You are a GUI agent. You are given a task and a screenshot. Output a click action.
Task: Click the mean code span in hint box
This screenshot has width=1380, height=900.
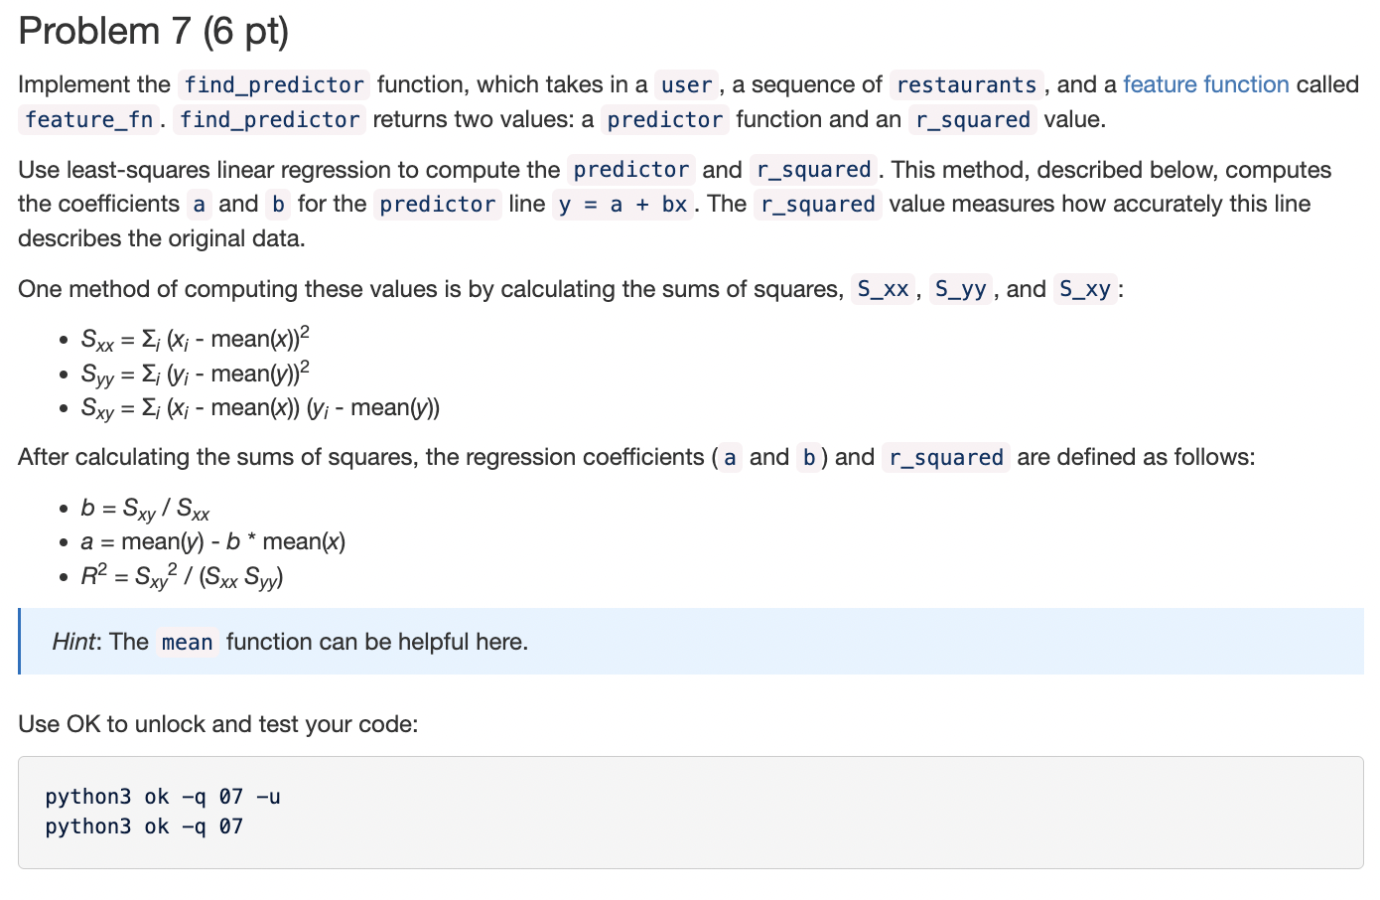187,642
